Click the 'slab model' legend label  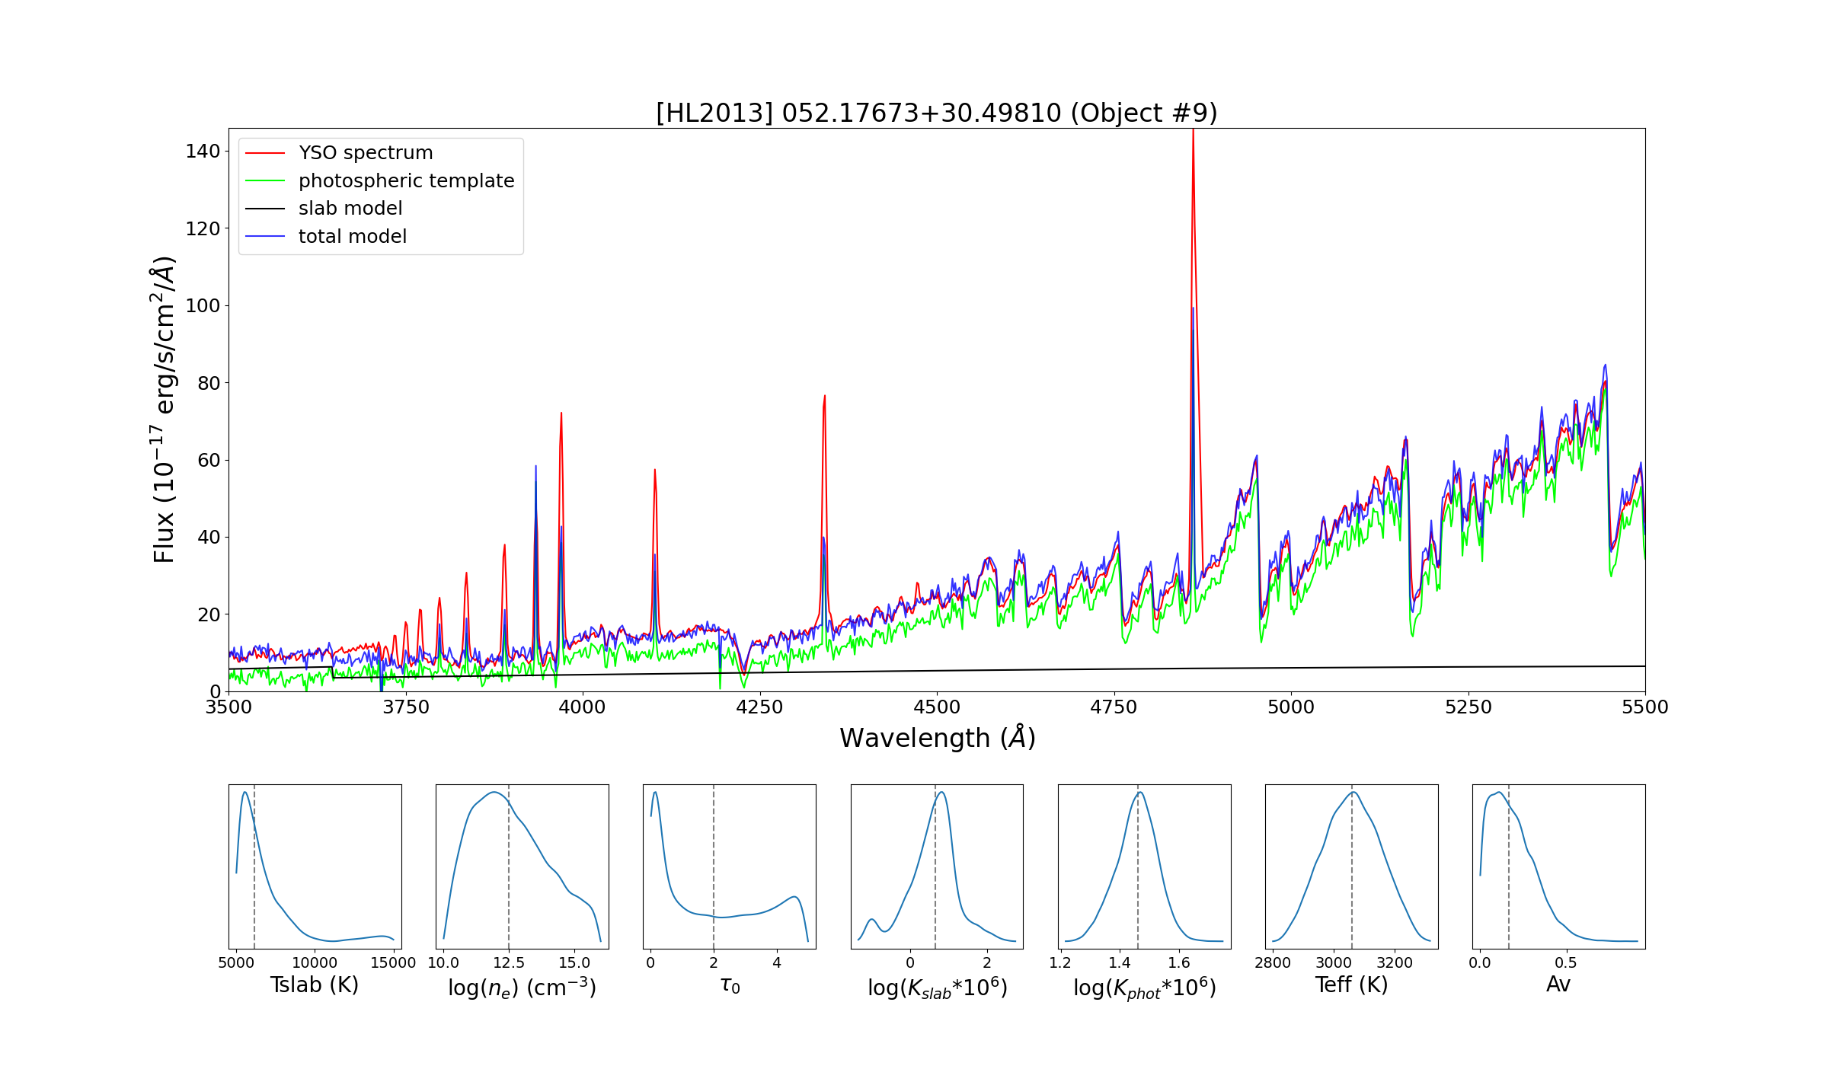pos(350,209)
